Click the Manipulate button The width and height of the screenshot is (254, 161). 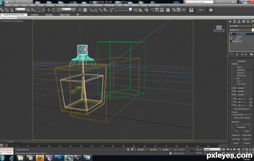(241, 127)
